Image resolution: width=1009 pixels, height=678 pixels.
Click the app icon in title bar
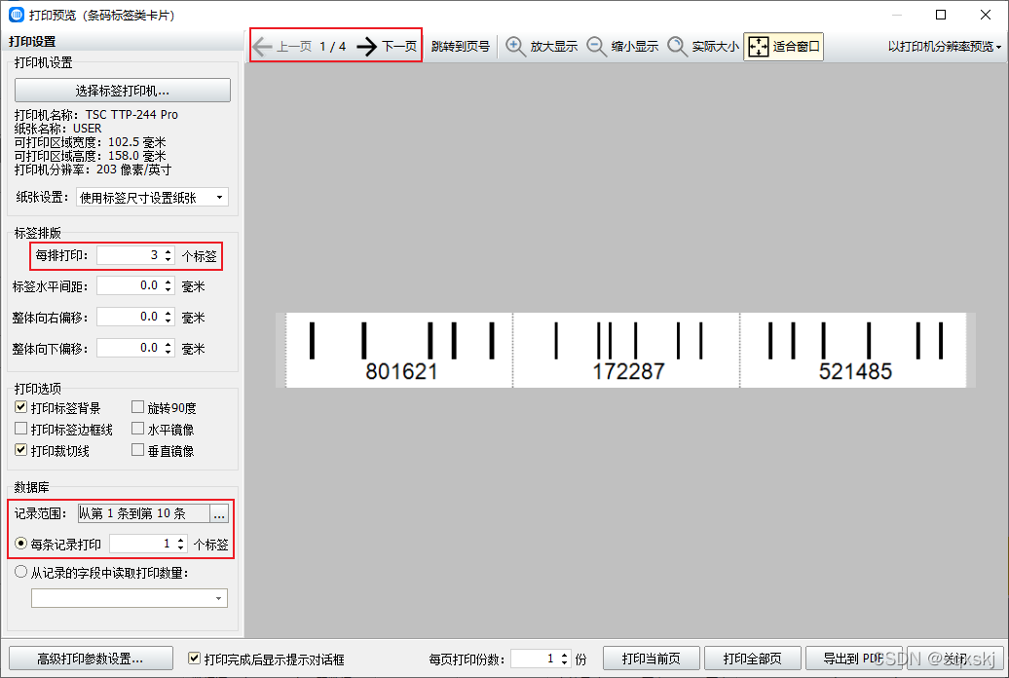pos(17,15)
